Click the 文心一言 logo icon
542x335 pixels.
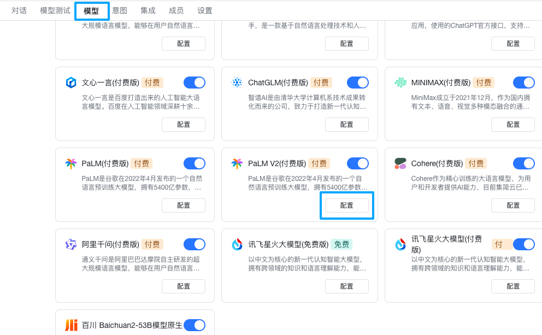click(71, 83)
